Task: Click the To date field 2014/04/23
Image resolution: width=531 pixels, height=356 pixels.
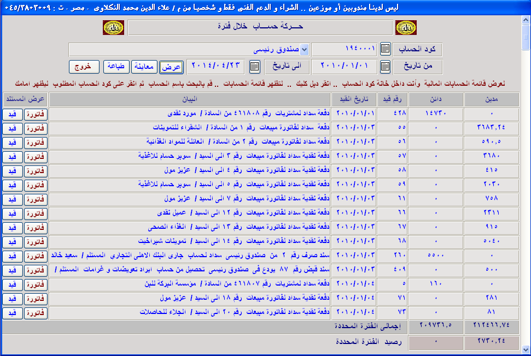Action: point(215,67)
